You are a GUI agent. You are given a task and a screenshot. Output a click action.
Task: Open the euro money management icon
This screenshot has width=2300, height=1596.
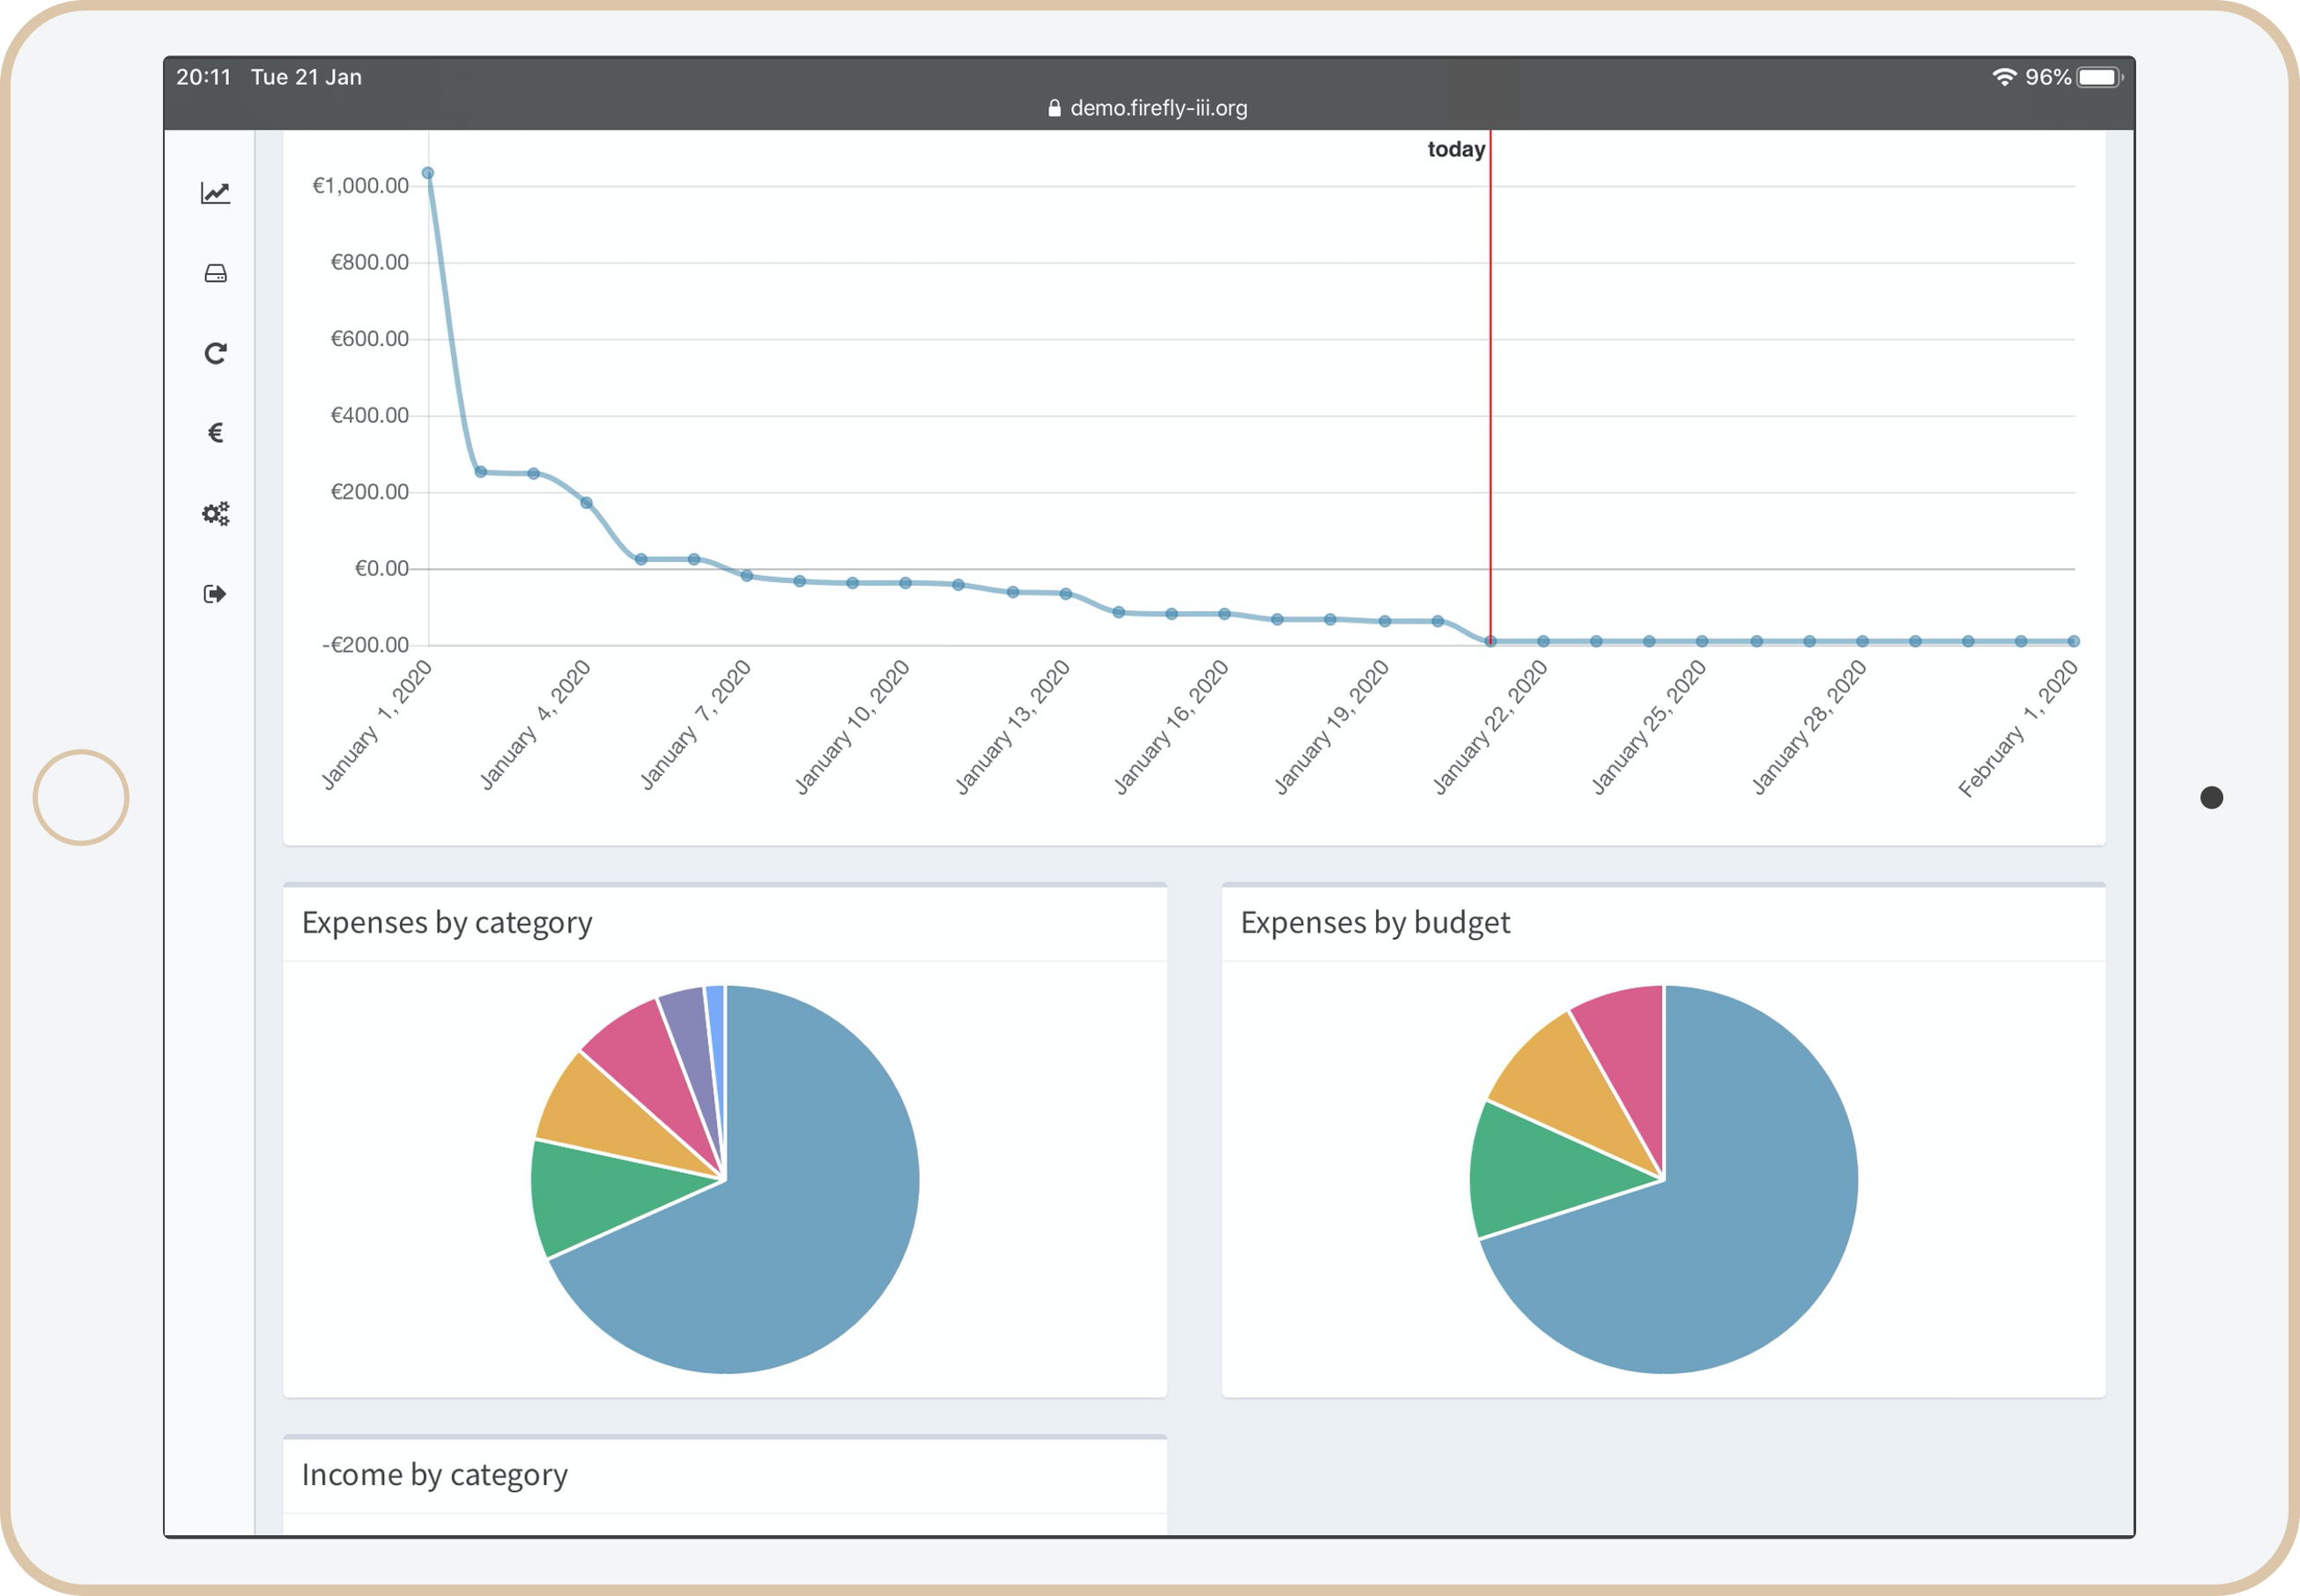215,433
